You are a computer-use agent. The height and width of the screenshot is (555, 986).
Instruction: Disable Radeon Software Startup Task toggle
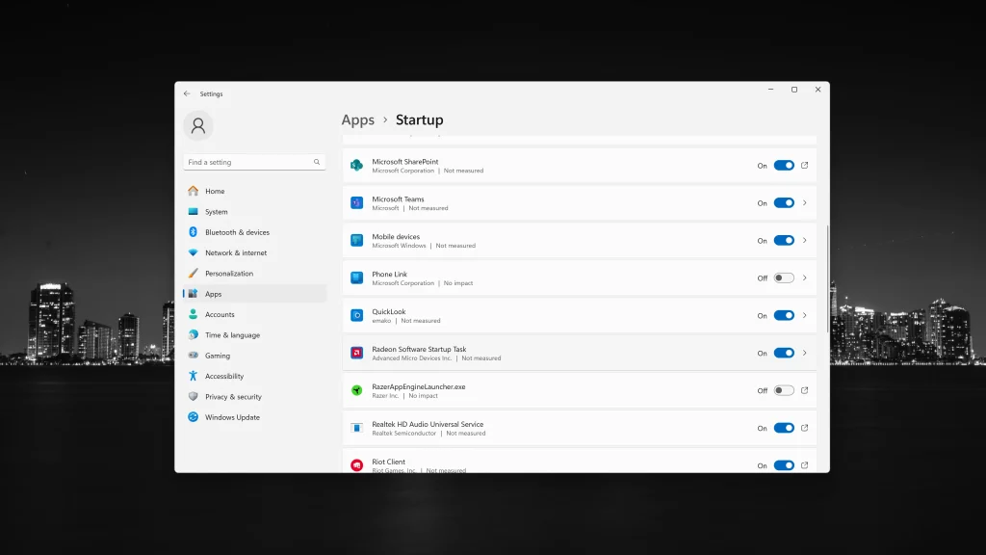coord(784,353)
